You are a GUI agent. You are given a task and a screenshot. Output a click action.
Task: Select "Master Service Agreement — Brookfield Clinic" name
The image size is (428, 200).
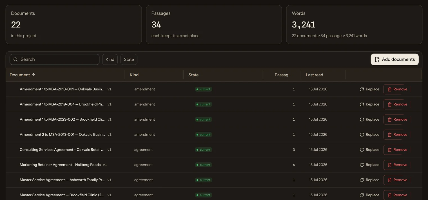(x=62, y=195)
